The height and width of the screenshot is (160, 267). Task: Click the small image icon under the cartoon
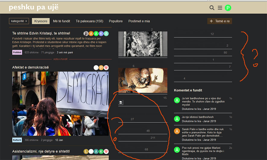click(x=121, y=103)
